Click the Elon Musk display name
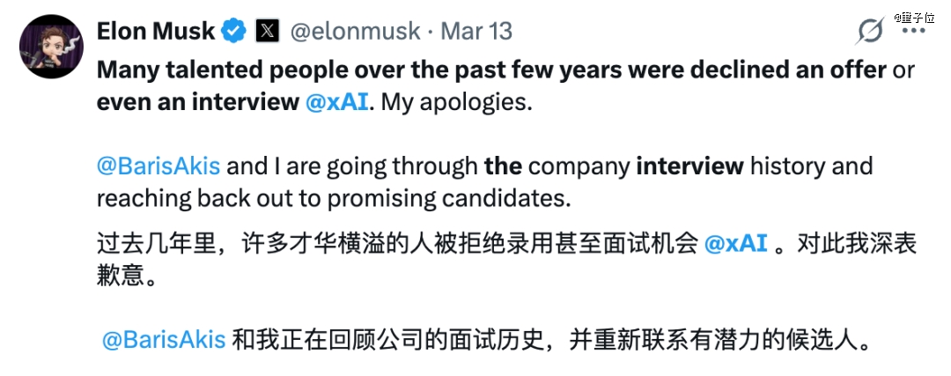 [155, 32]
